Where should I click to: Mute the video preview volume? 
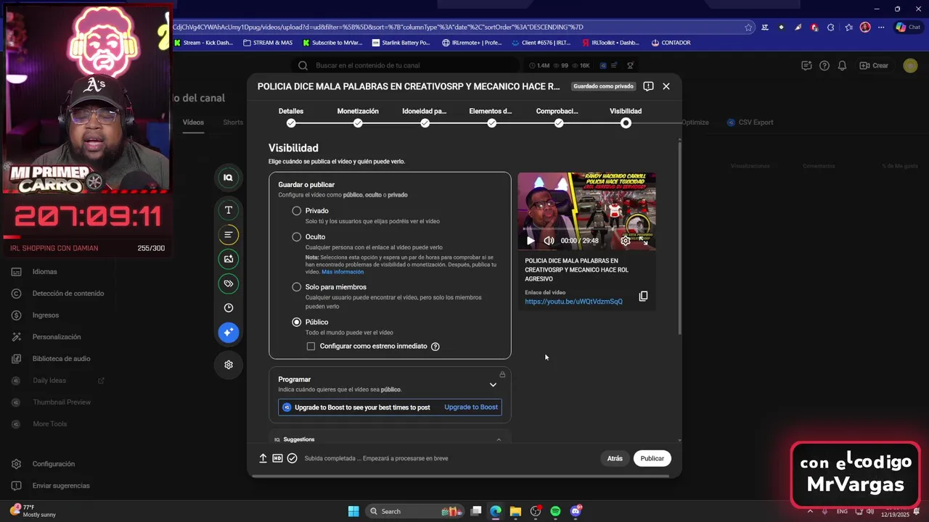tap(549, 241)
